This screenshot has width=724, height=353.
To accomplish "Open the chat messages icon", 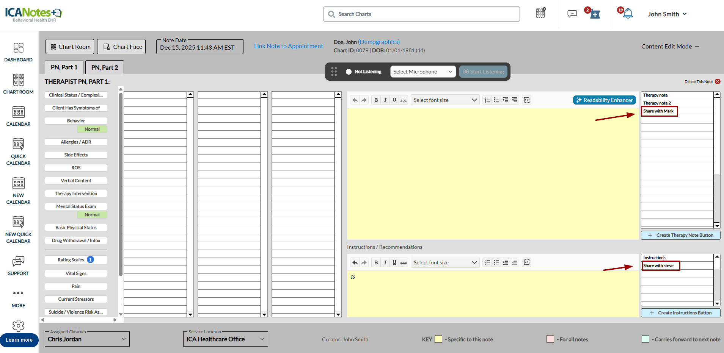I will tap(572, 14).
